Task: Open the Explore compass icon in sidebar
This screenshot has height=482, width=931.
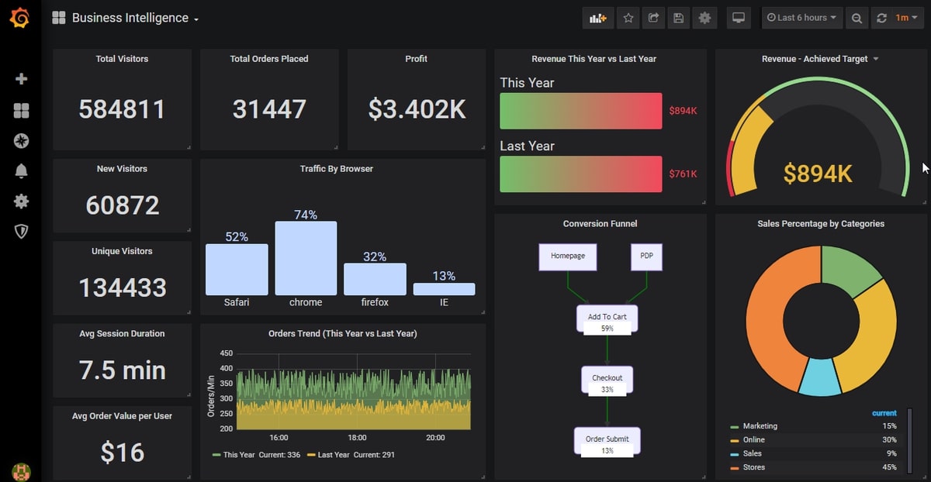Action: click(21, 140)
